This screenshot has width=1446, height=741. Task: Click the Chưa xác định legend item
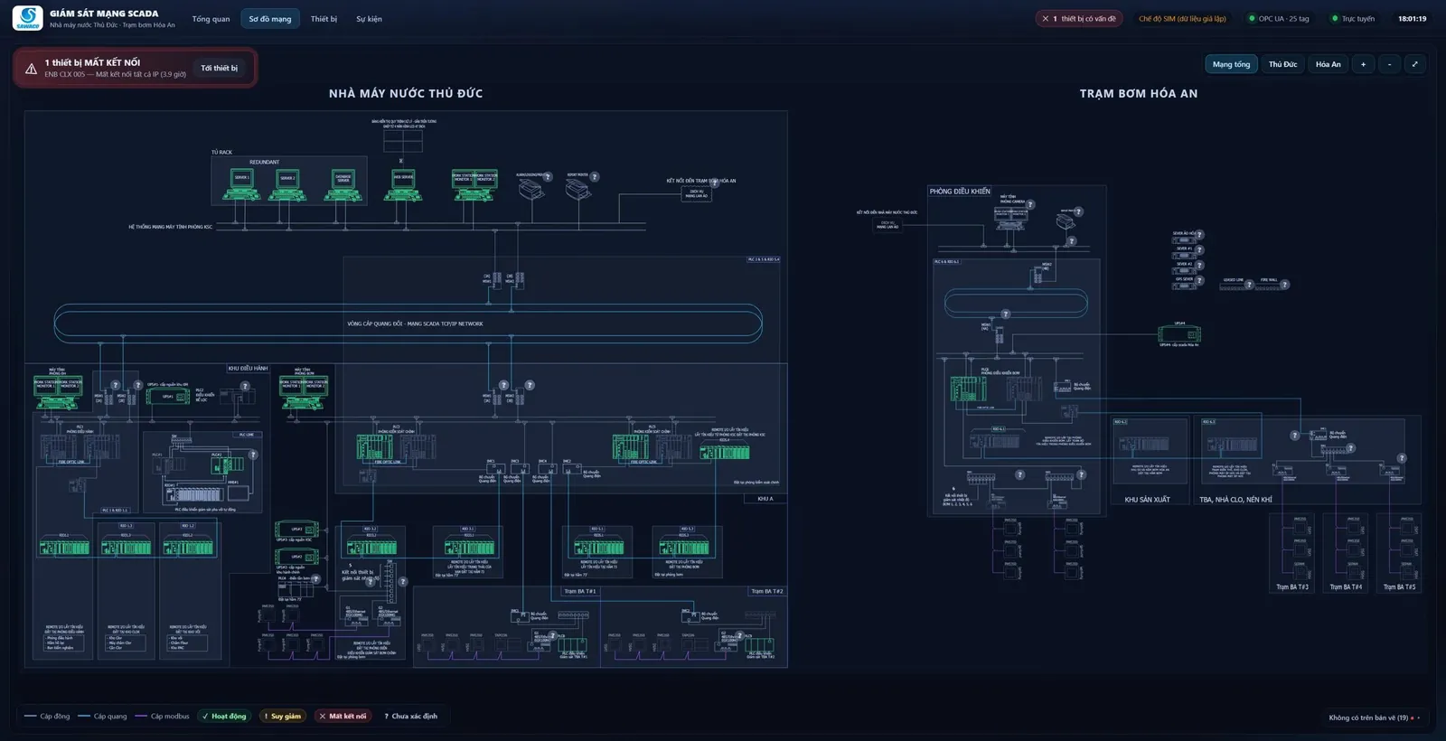411,717
